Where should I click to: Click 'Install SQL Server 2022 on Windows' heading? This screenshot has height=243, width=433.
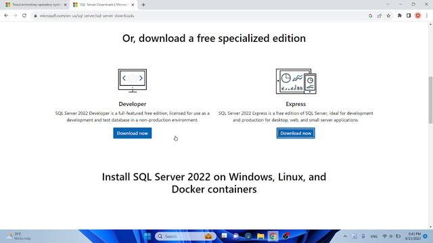tap(214, 183)
